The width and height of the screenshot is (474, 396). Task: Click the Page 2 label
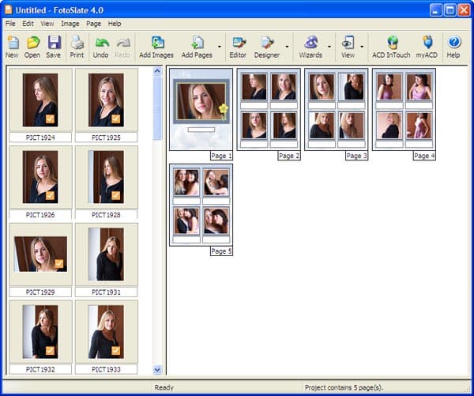[289, 156]
